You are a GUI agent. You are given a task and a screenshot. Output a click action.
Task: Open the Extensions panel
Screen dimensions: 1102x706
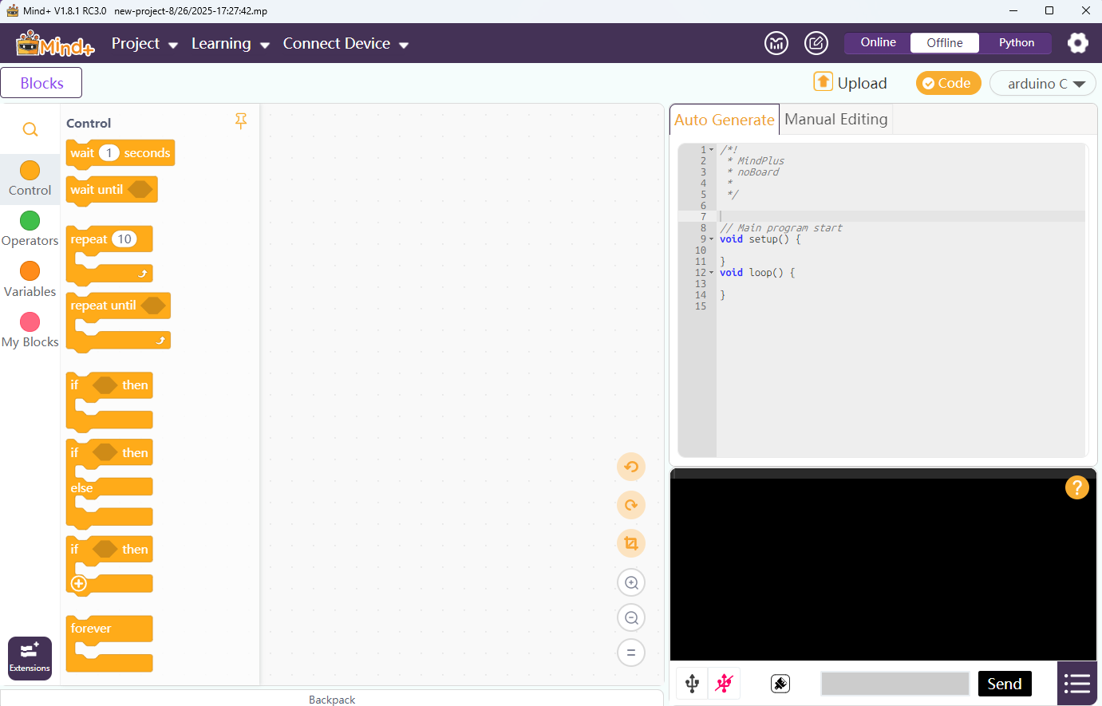30,658
